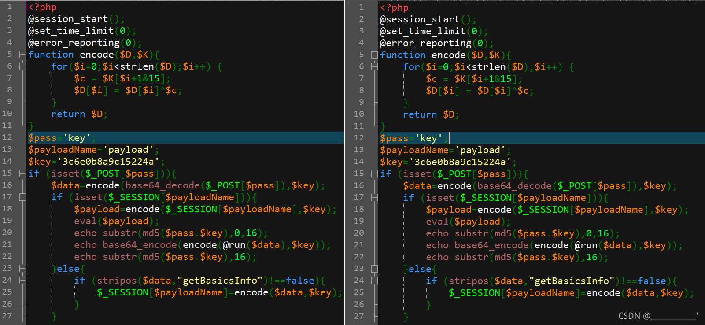705x325 pixels.
Task: Collapse line 17 isset SESSION fold, right pane
Action: (374, 198)
